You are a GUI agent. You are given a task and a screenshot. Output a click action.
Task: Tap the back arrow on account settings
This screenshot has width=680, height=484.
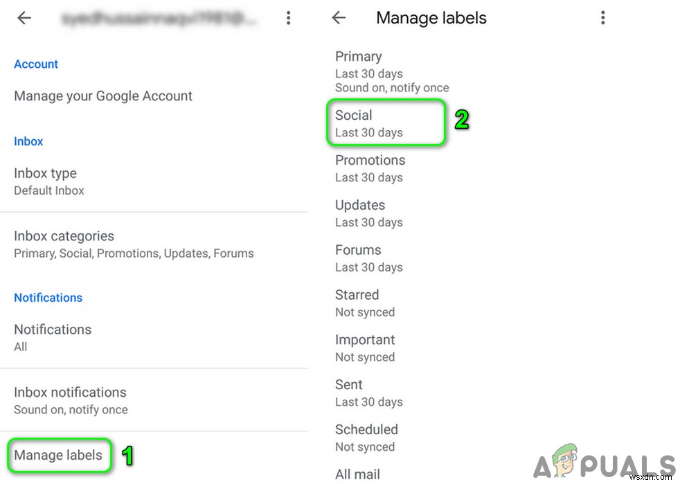[24, 18]
